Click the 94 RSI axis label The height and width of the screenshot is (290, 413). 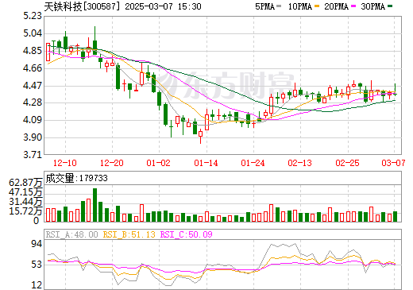click(x=37, y=244)
